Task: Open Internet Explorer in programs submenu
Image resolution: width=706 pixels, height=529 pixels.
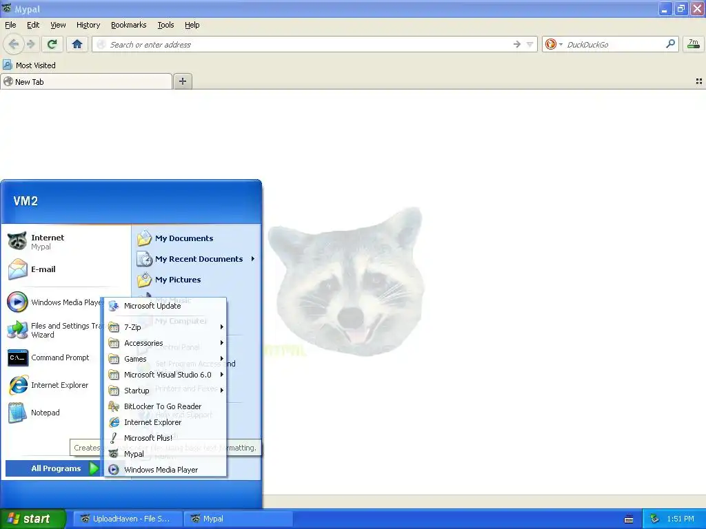Action: coord(165,422)
